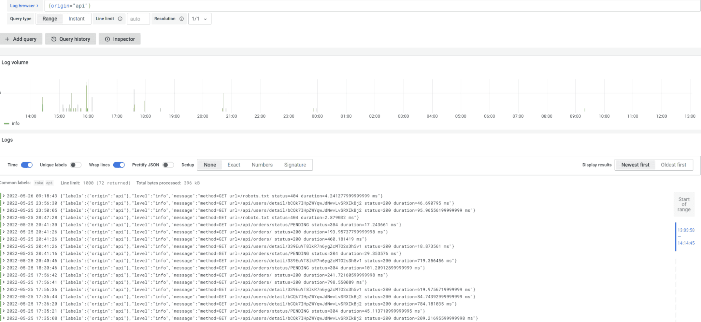This screenshot has width=701, height=322.
Task: Click the query input field with origin=api
Action: (372, 6)
